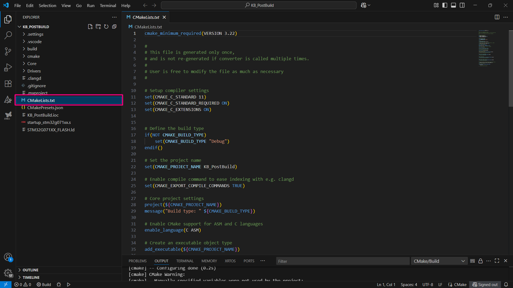This screenshot has width=513, height=288.
Task: Toggle the primary side bar visibility
Action: 445,5
